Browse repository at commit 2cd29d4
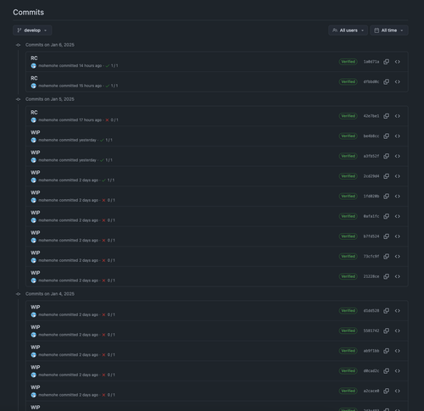This screenshot has height=411, width=424. coord(398,176)
